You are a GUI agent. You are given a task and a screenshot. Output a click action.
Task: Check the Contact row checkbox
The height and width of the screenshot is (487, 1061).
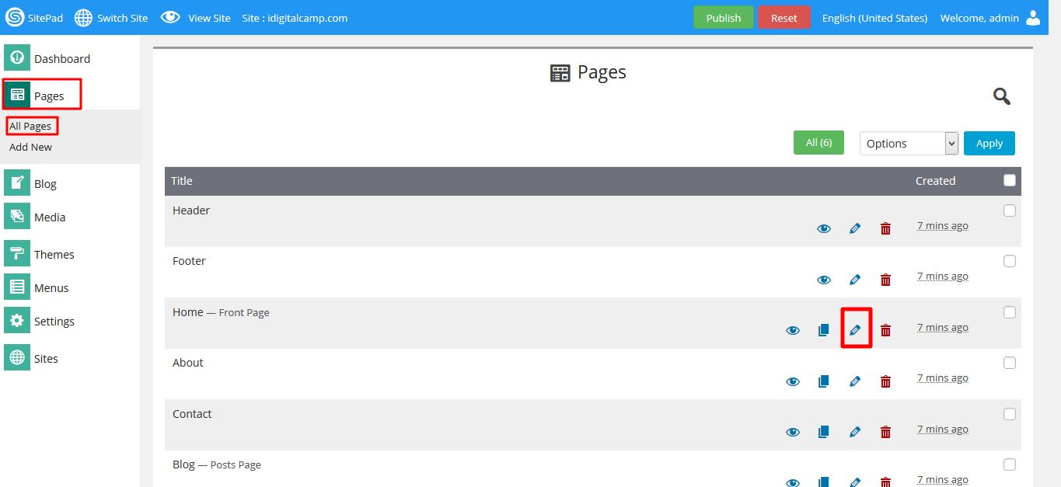click(1010, 414)
